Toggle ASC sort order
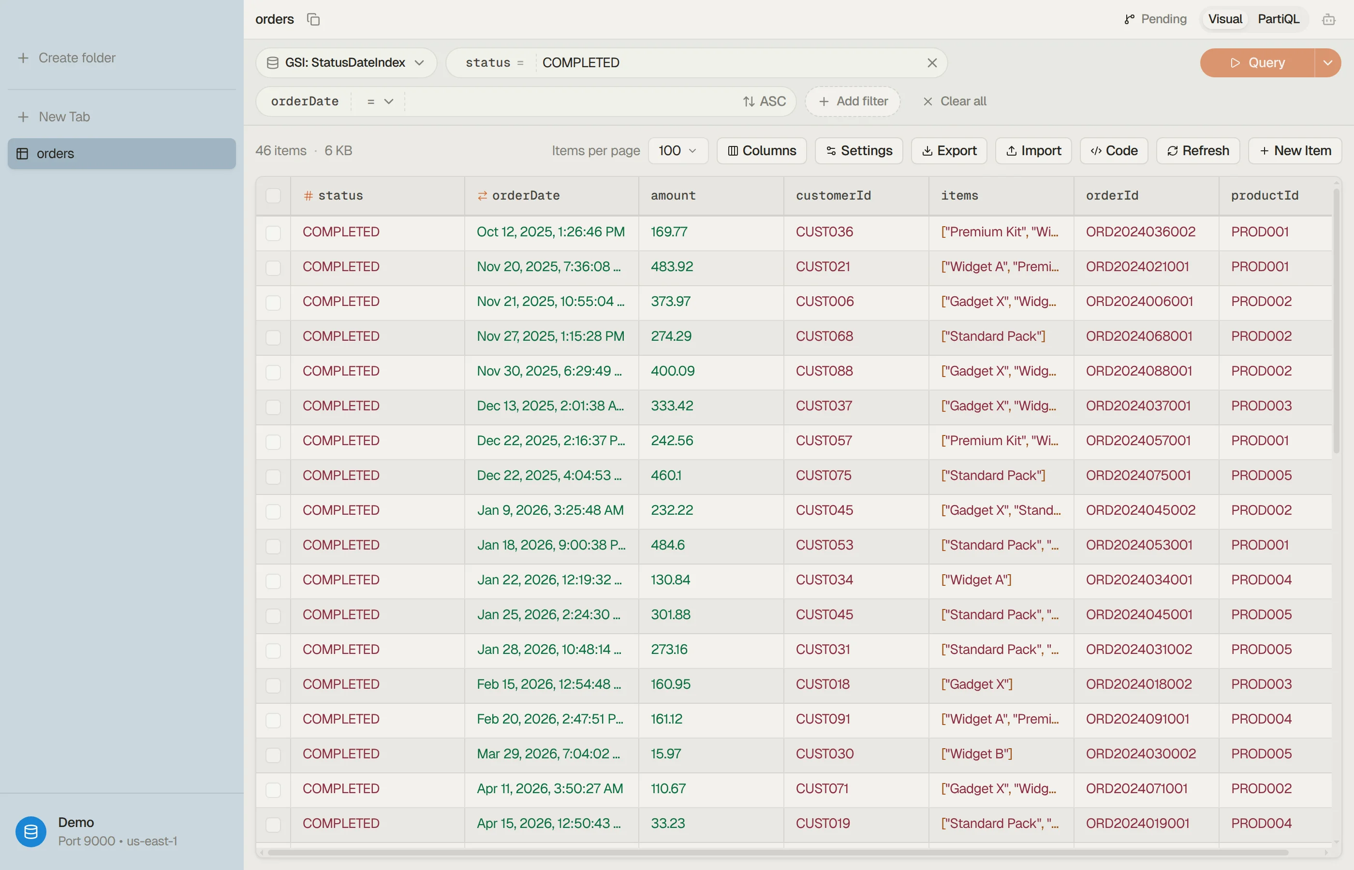This screenshot has height=870, width=1354. point(764,101)
